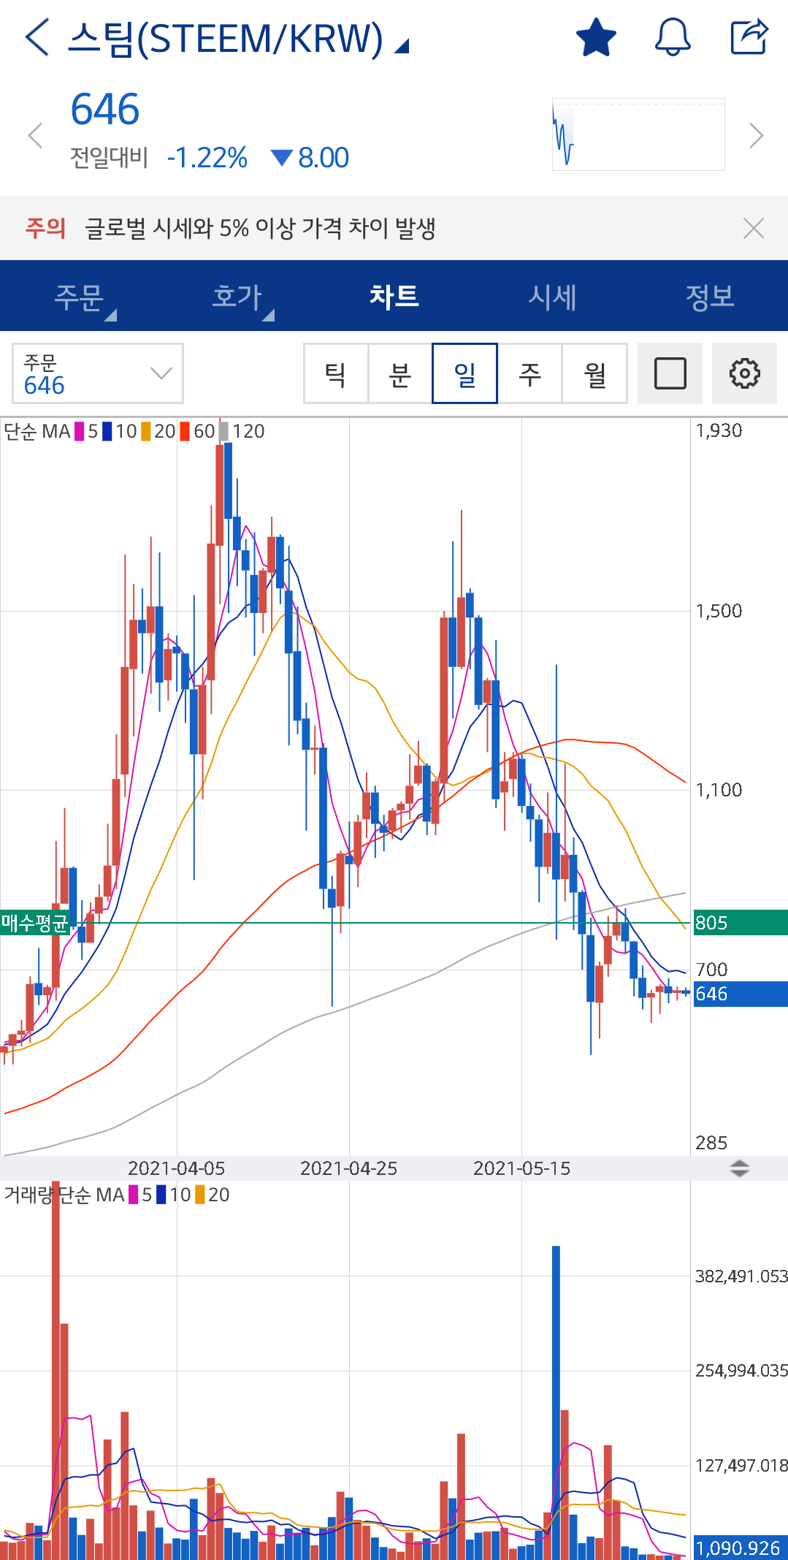This screenshot has width=788, height=1560.
Task: Dismiss the 글로벌 시세 warning banner
Action: [754, 228]
